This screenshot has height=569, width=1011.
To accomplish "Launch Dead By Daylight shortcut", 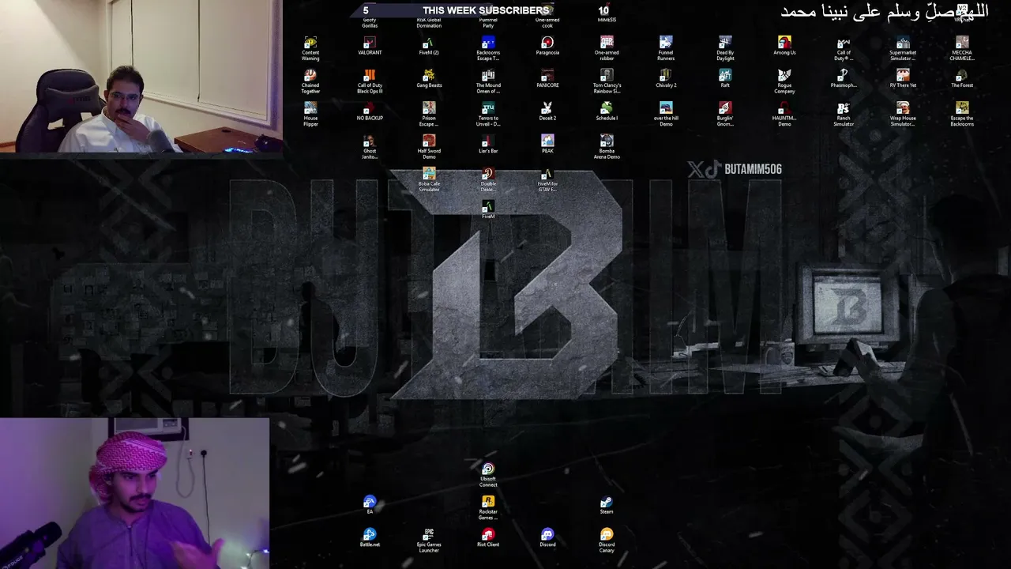I will tap(725, 47).
